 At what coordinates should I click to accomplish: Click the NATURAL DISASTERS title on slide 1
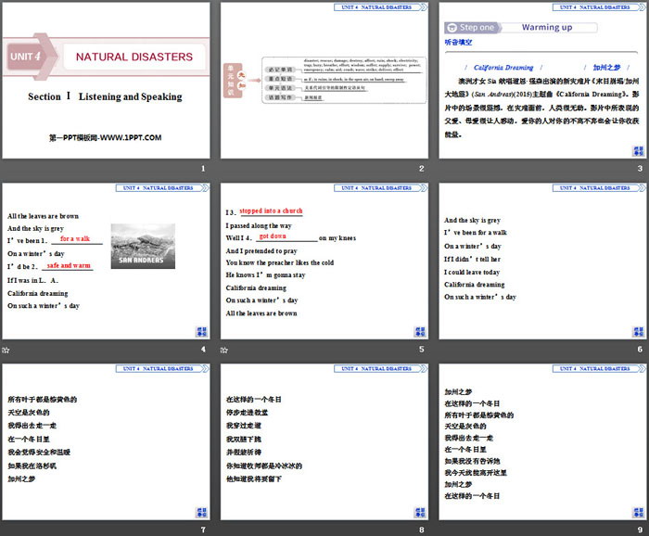point(134,57)
